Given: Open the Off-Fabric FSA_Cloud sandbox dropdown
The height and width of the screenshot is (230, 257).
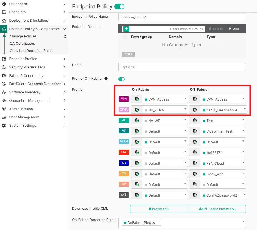Looking at the screenshot, I should tap(223, 163).
